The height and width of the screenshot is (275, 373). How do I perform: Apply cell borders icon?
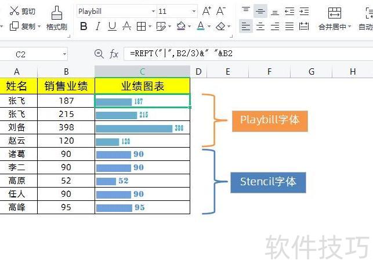(x=141, y=26)
